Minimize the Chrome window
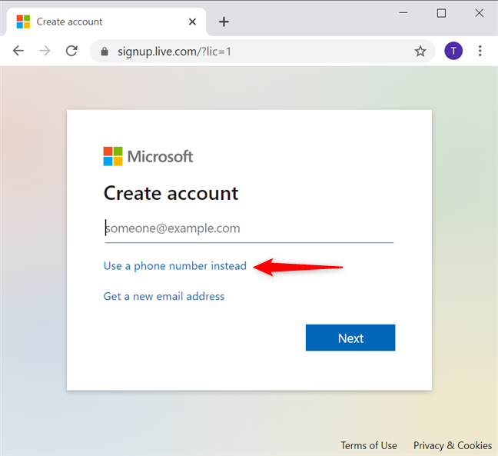 pos(406,13)
